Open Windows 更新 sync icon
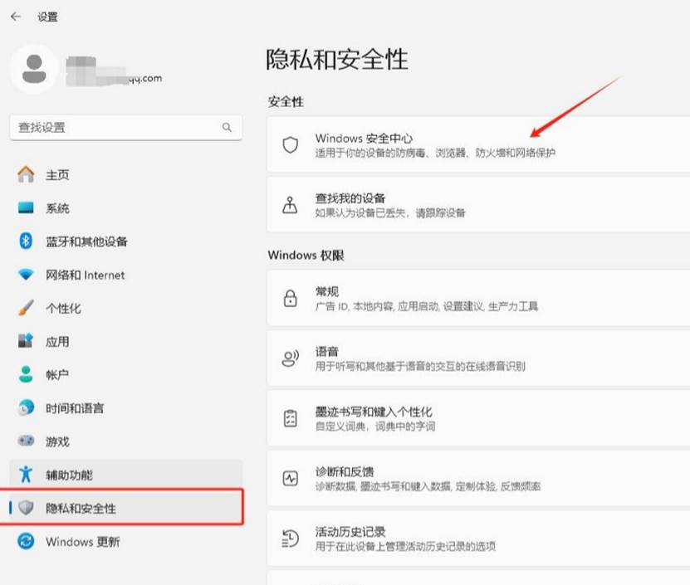 26,541
